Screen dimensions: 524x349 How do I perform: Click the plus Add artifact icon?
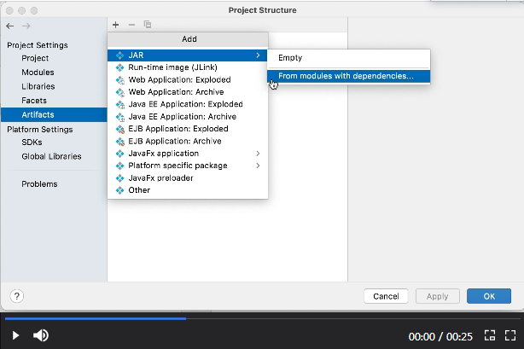(x=115, y=25)
